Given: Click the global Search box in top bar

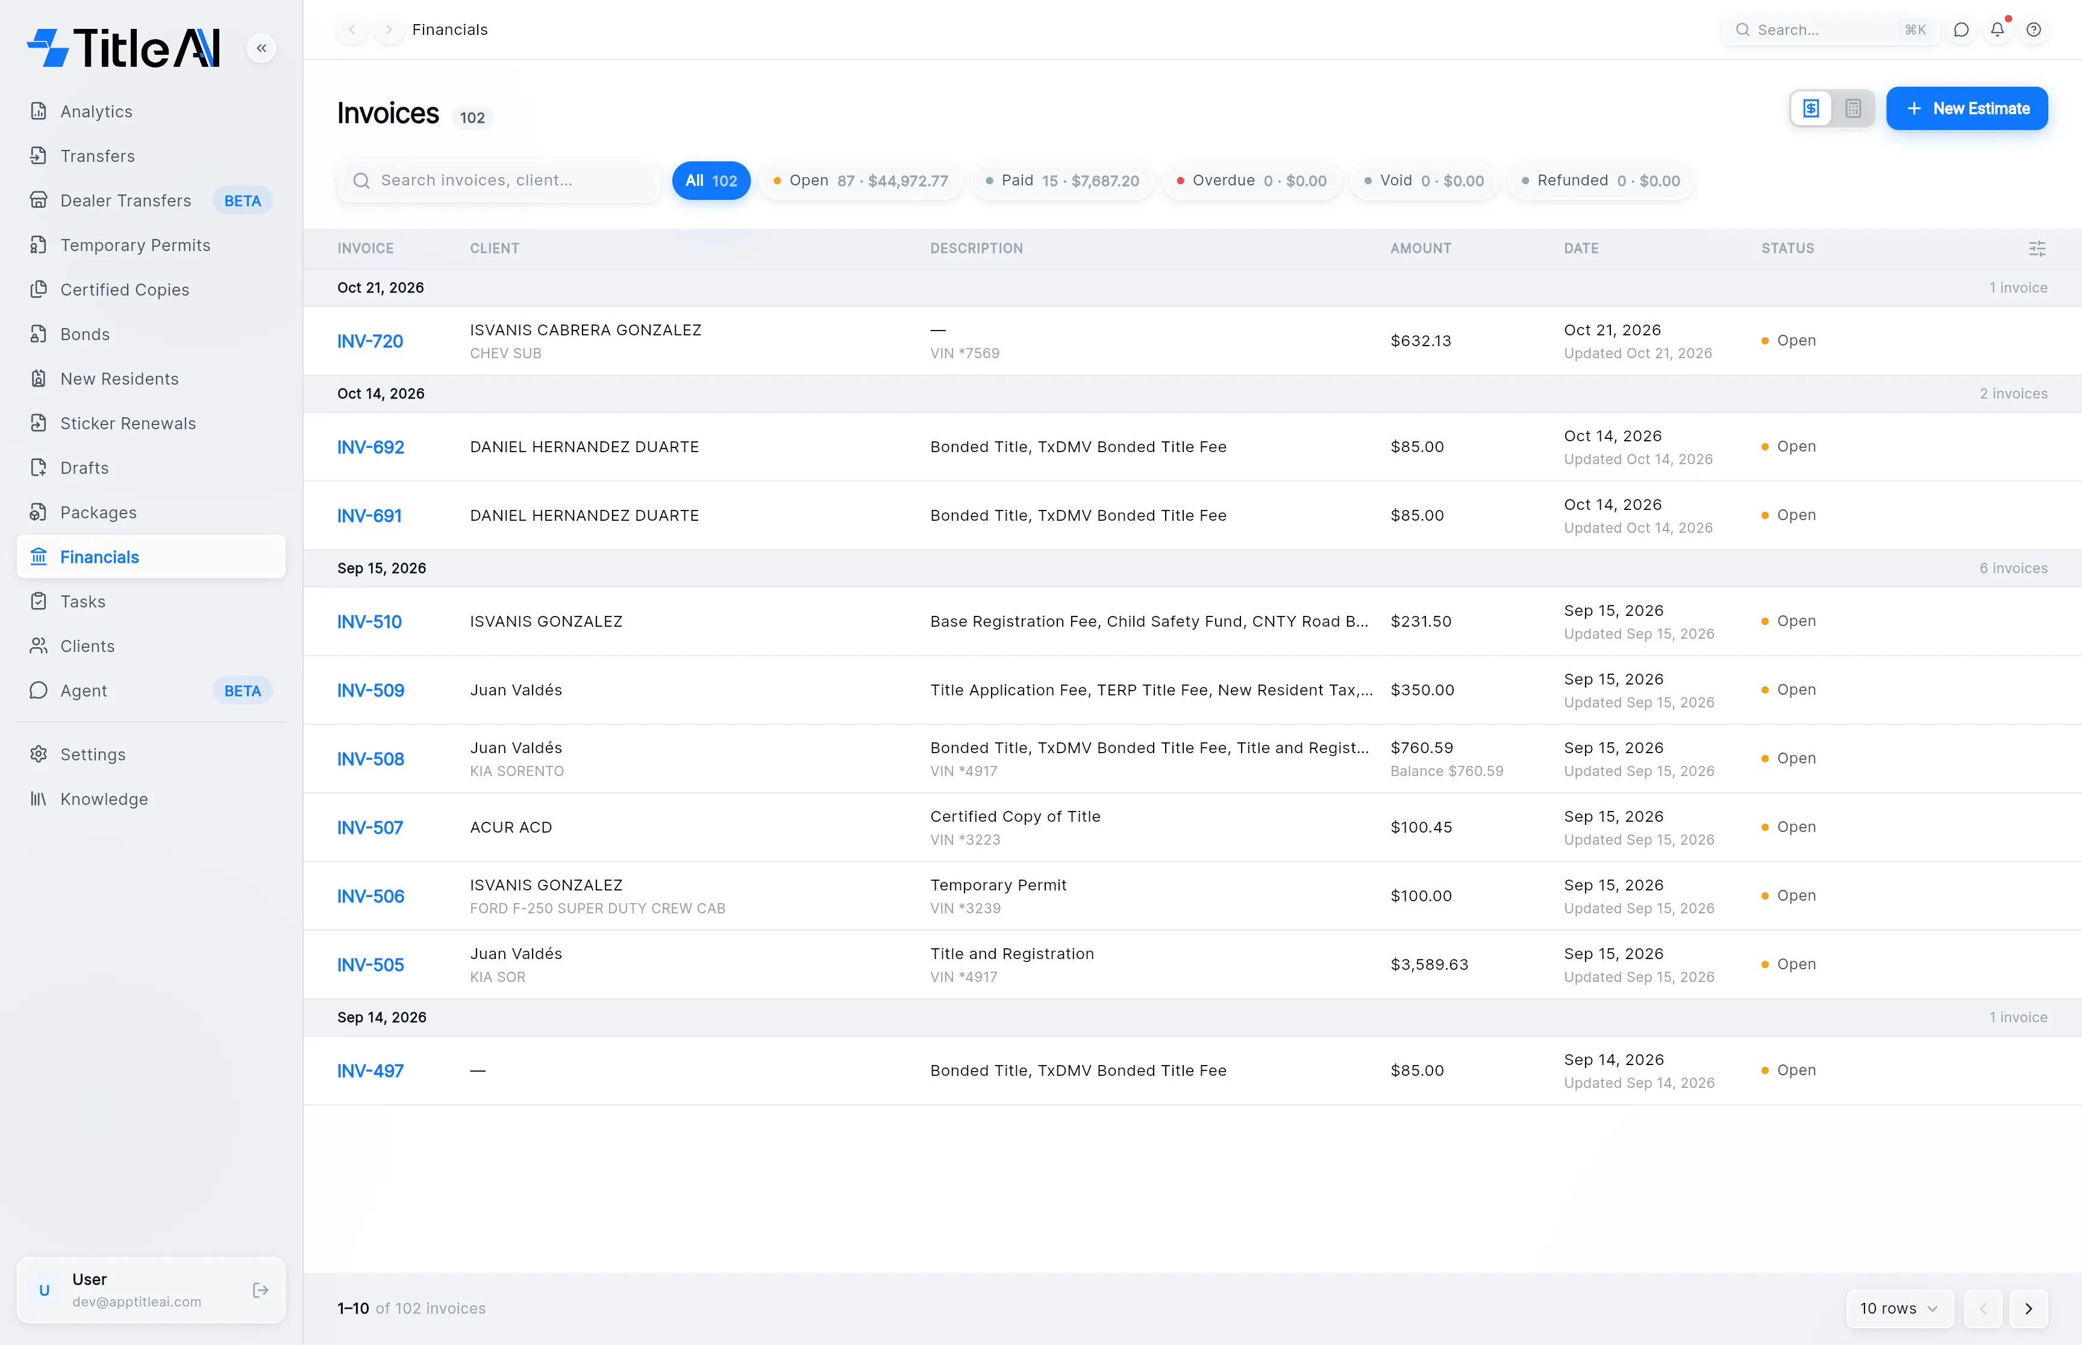Looking at the screenshot, I should [1830, 30].
